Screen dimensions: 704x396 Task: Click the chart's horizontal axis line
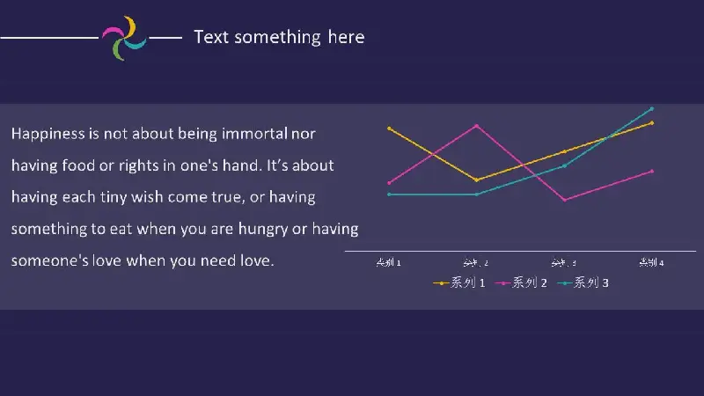coord(520,251)
